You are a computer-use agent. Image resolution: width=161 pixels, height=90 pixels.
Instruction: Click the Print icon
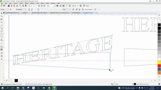pyautogui.click(x=17, y=6)
